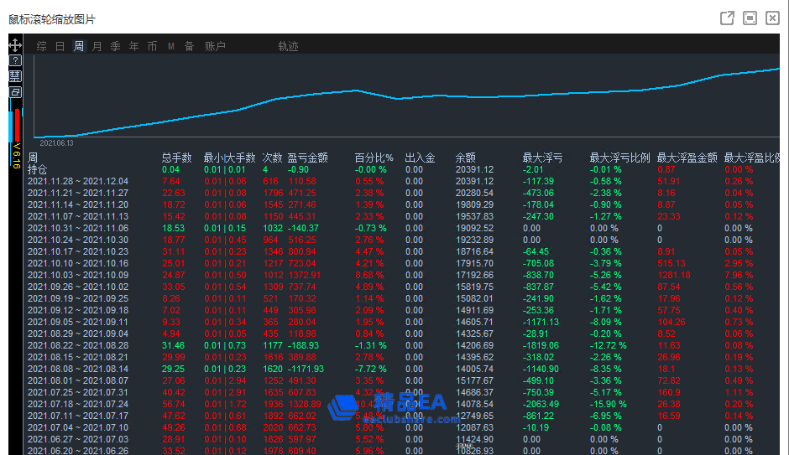Open image in new window icon

click(728, 18)
